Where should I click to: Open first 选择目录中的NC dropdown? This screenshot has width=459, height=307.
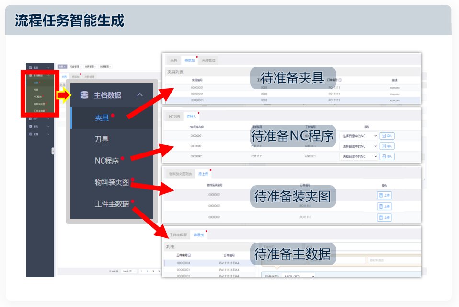click(358, 136)
